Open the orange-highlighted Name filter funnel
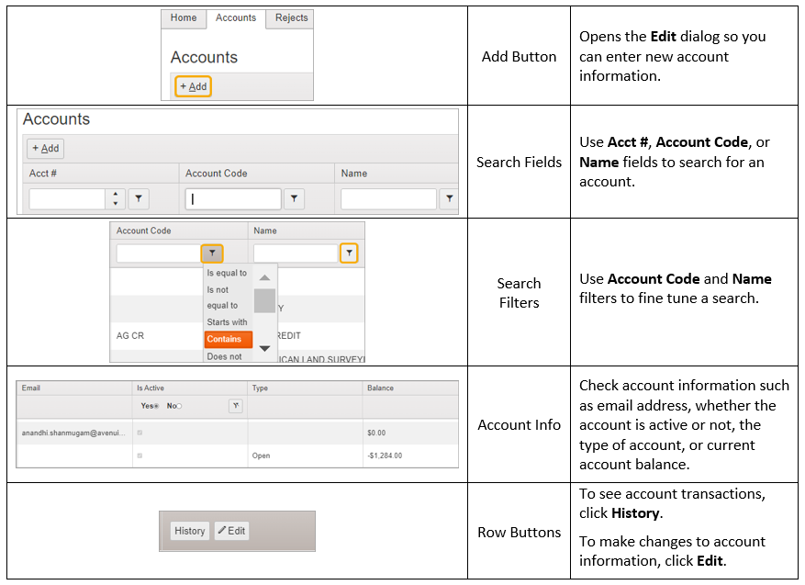 point(349,253)
